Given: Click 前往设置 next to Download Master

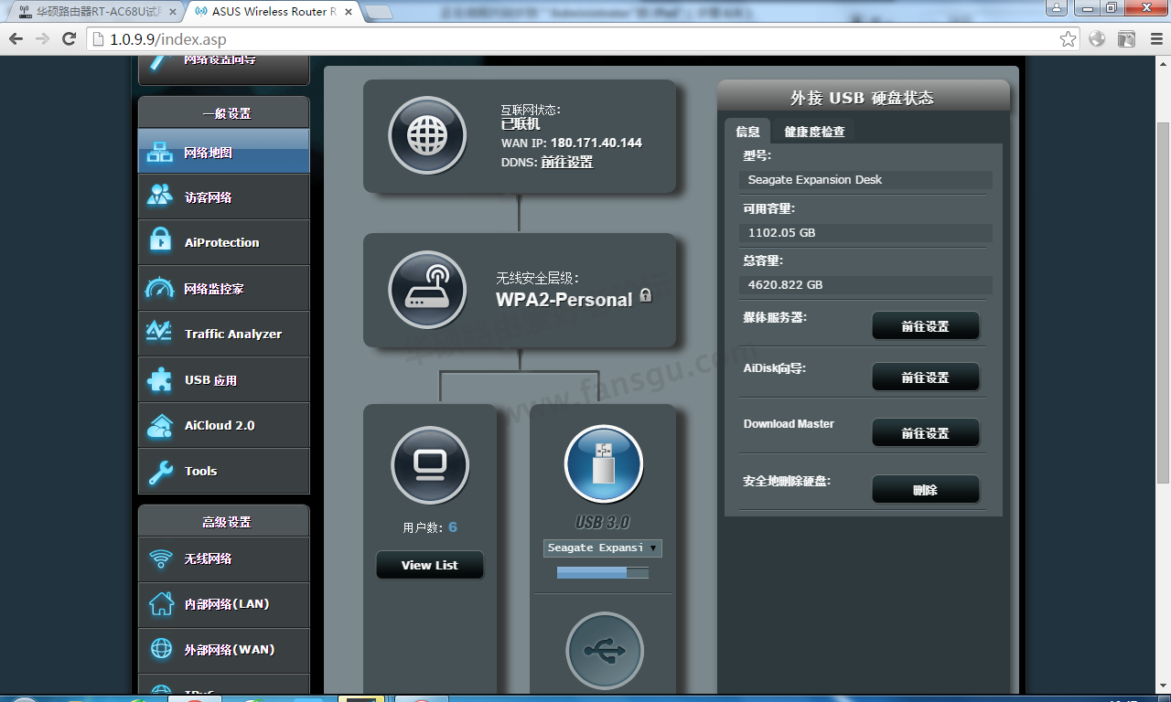Looking at the screenshot, I should pos(926,433).
